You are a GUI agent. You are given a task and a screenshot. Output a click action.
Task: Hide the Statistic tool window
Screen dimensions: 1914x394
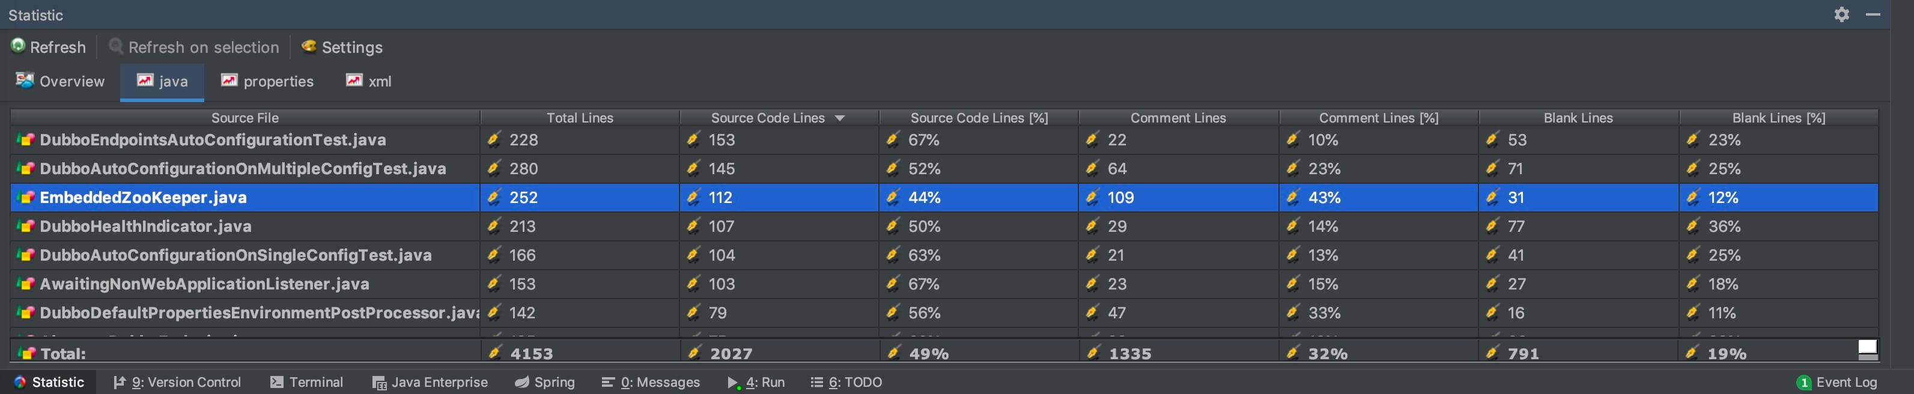click(x=1873, y=15)
